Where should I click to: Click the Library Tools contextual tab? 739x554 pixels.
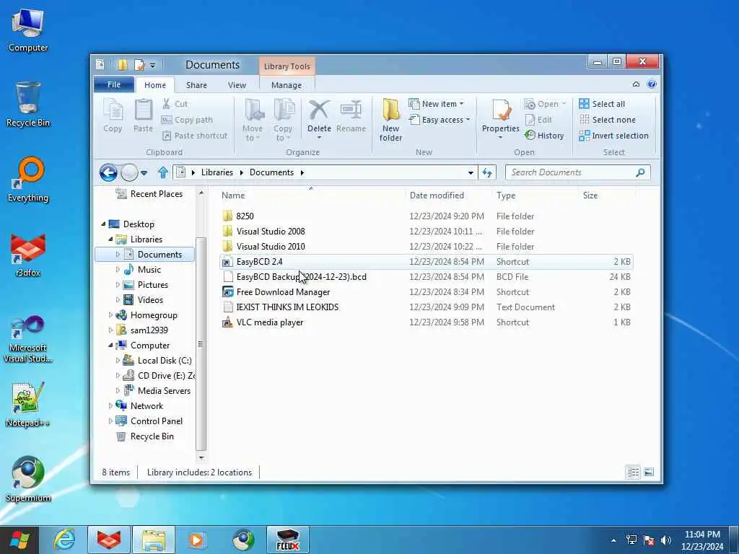pyautogui.click(x=287, y=66)
